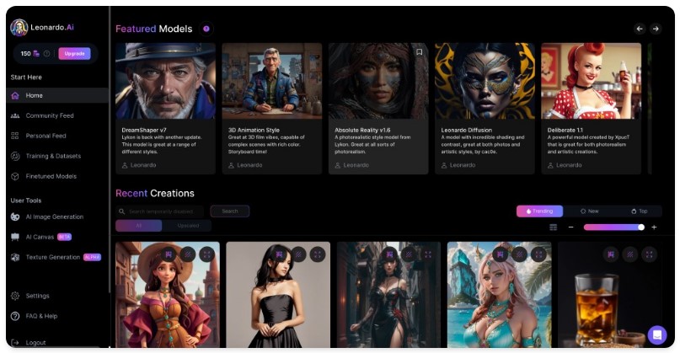Click remix icon on black dress image
This screenshot has width=680, height=353.
pyautogui.click(x=298, y=254)
